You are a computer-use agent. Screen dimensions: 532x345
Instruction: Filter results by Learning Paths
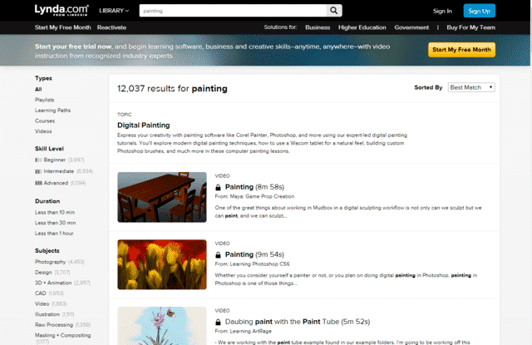(52, 111)
